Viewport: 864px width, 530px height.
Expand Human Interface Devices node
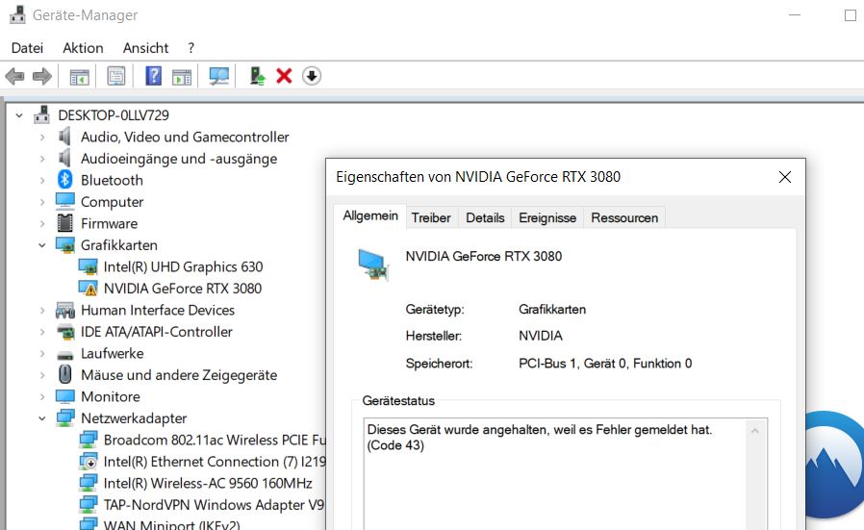click(x=42, y=310)
